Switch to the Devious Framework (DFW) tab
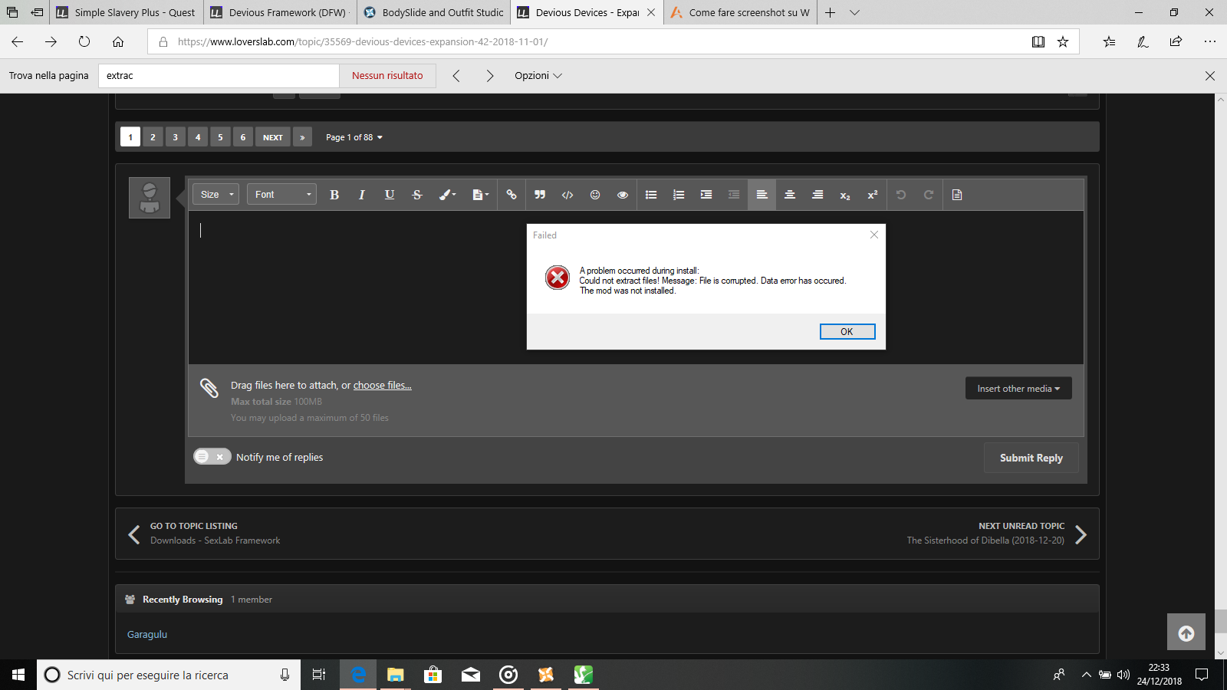This screenshot has width=1227, height=690. tap(280, 12)
